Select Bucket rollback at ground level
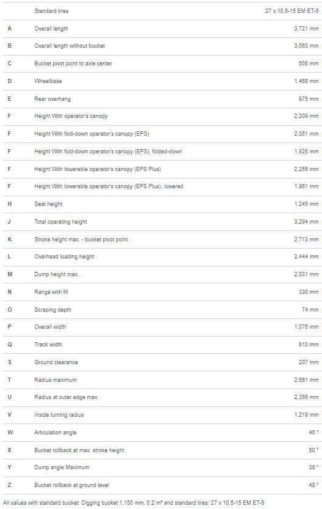The width and height of the screenshot is (322, 509). click(x=71, y=485)
